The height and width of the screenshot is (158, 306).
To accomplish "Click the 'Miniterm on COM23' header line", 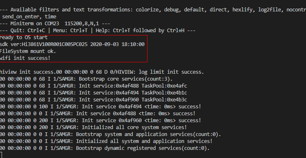I will (55, 24).
